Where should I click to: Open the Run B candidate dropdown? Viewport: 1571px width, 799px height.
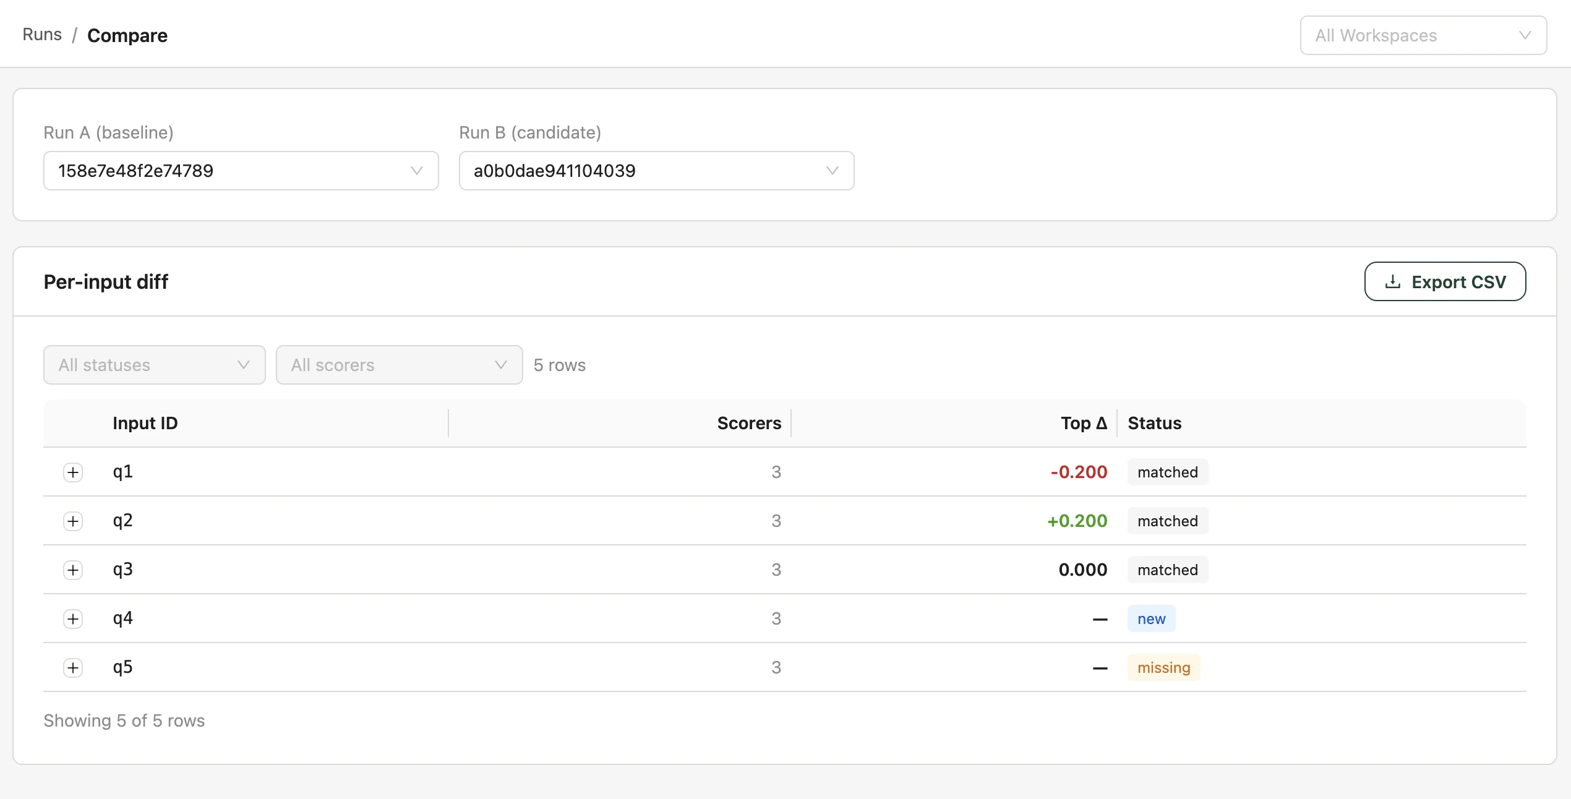[657, 171]
